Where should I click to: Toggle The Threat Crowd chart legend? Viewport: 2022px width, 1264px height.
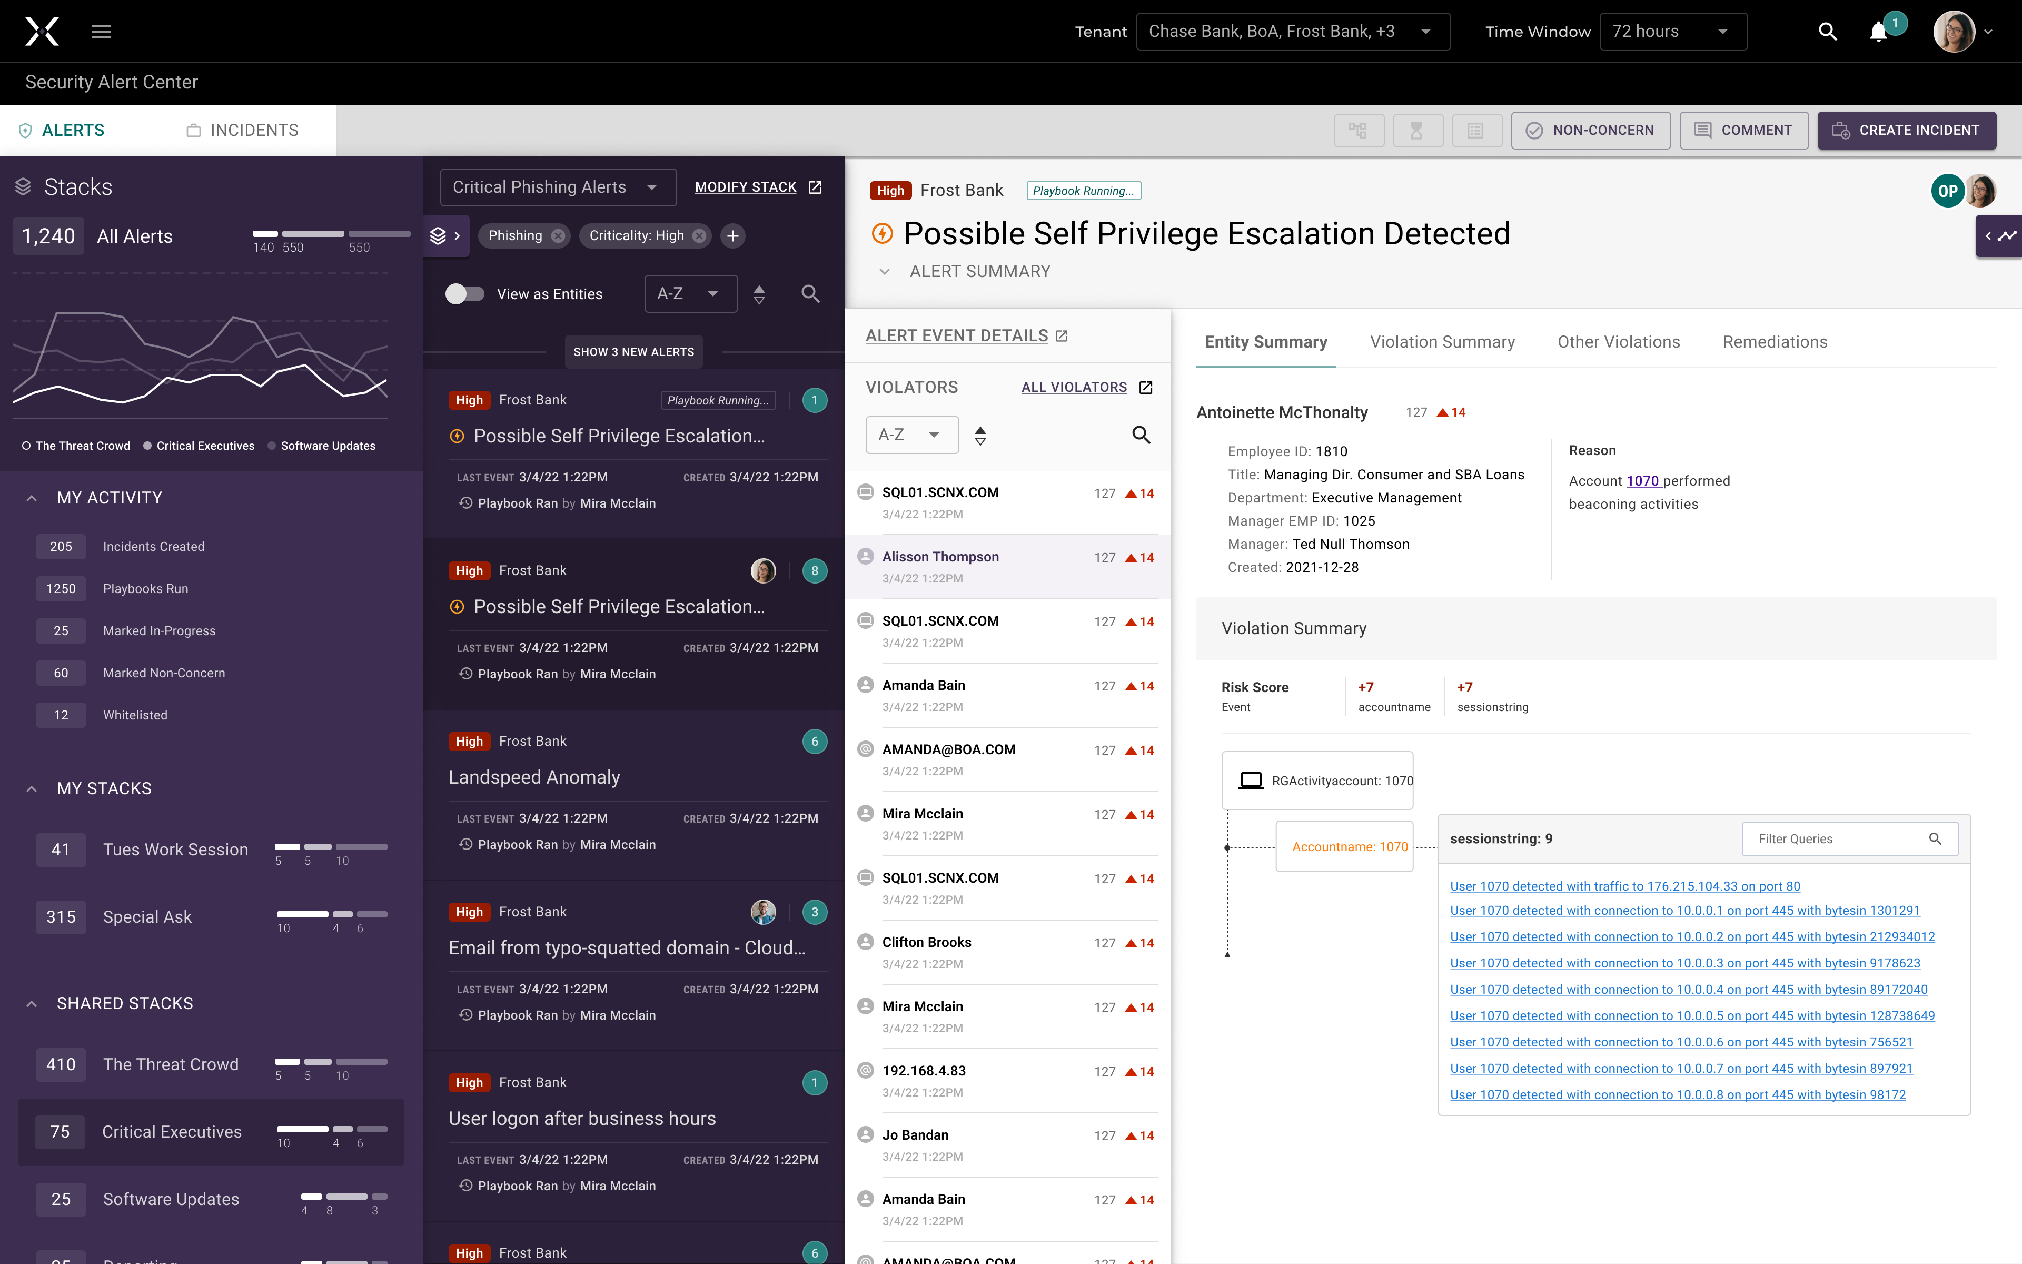pyautogui.click(x=76, y=446)
